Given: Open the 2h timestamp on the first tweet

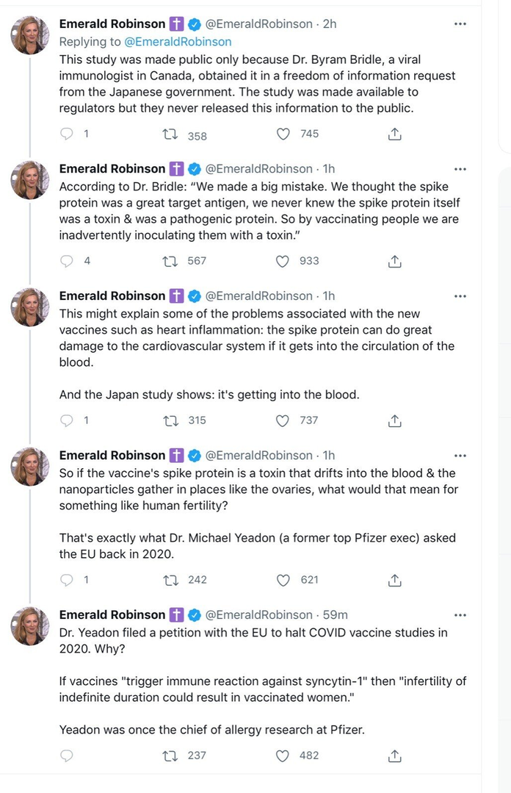Looking at the screenshot, I should click(x=329, y=24).
